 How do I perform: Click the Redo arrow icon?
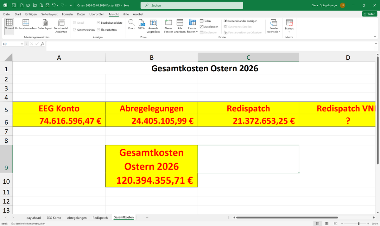[x=63, y=5]
